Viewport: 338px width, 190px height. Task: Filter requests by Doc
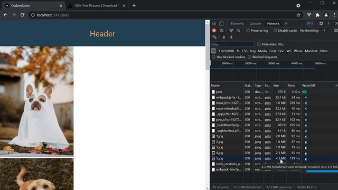(x=281, y=51)
